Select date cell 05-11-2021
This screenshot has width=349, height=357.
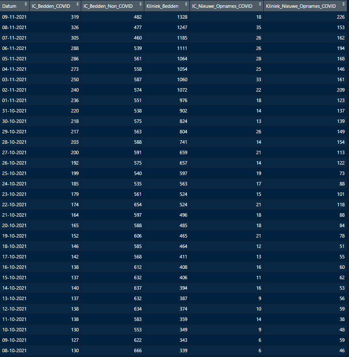pos(14,59)
